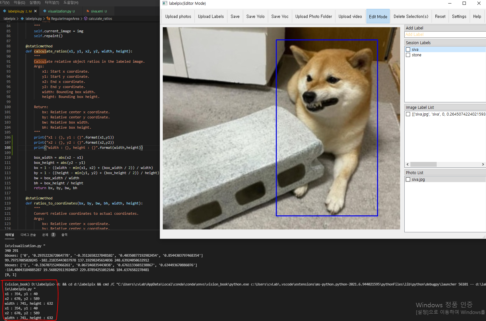Open the 도움말(H) menu in VS Code
Screen dimensions: 486x321
click(x=71, y=3)
